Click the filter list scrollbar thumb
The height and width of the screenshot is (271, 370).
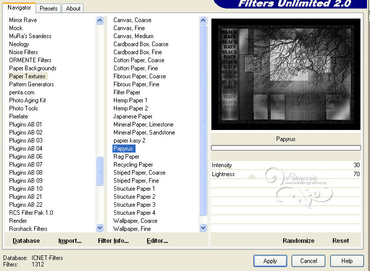tap(203, 120)
